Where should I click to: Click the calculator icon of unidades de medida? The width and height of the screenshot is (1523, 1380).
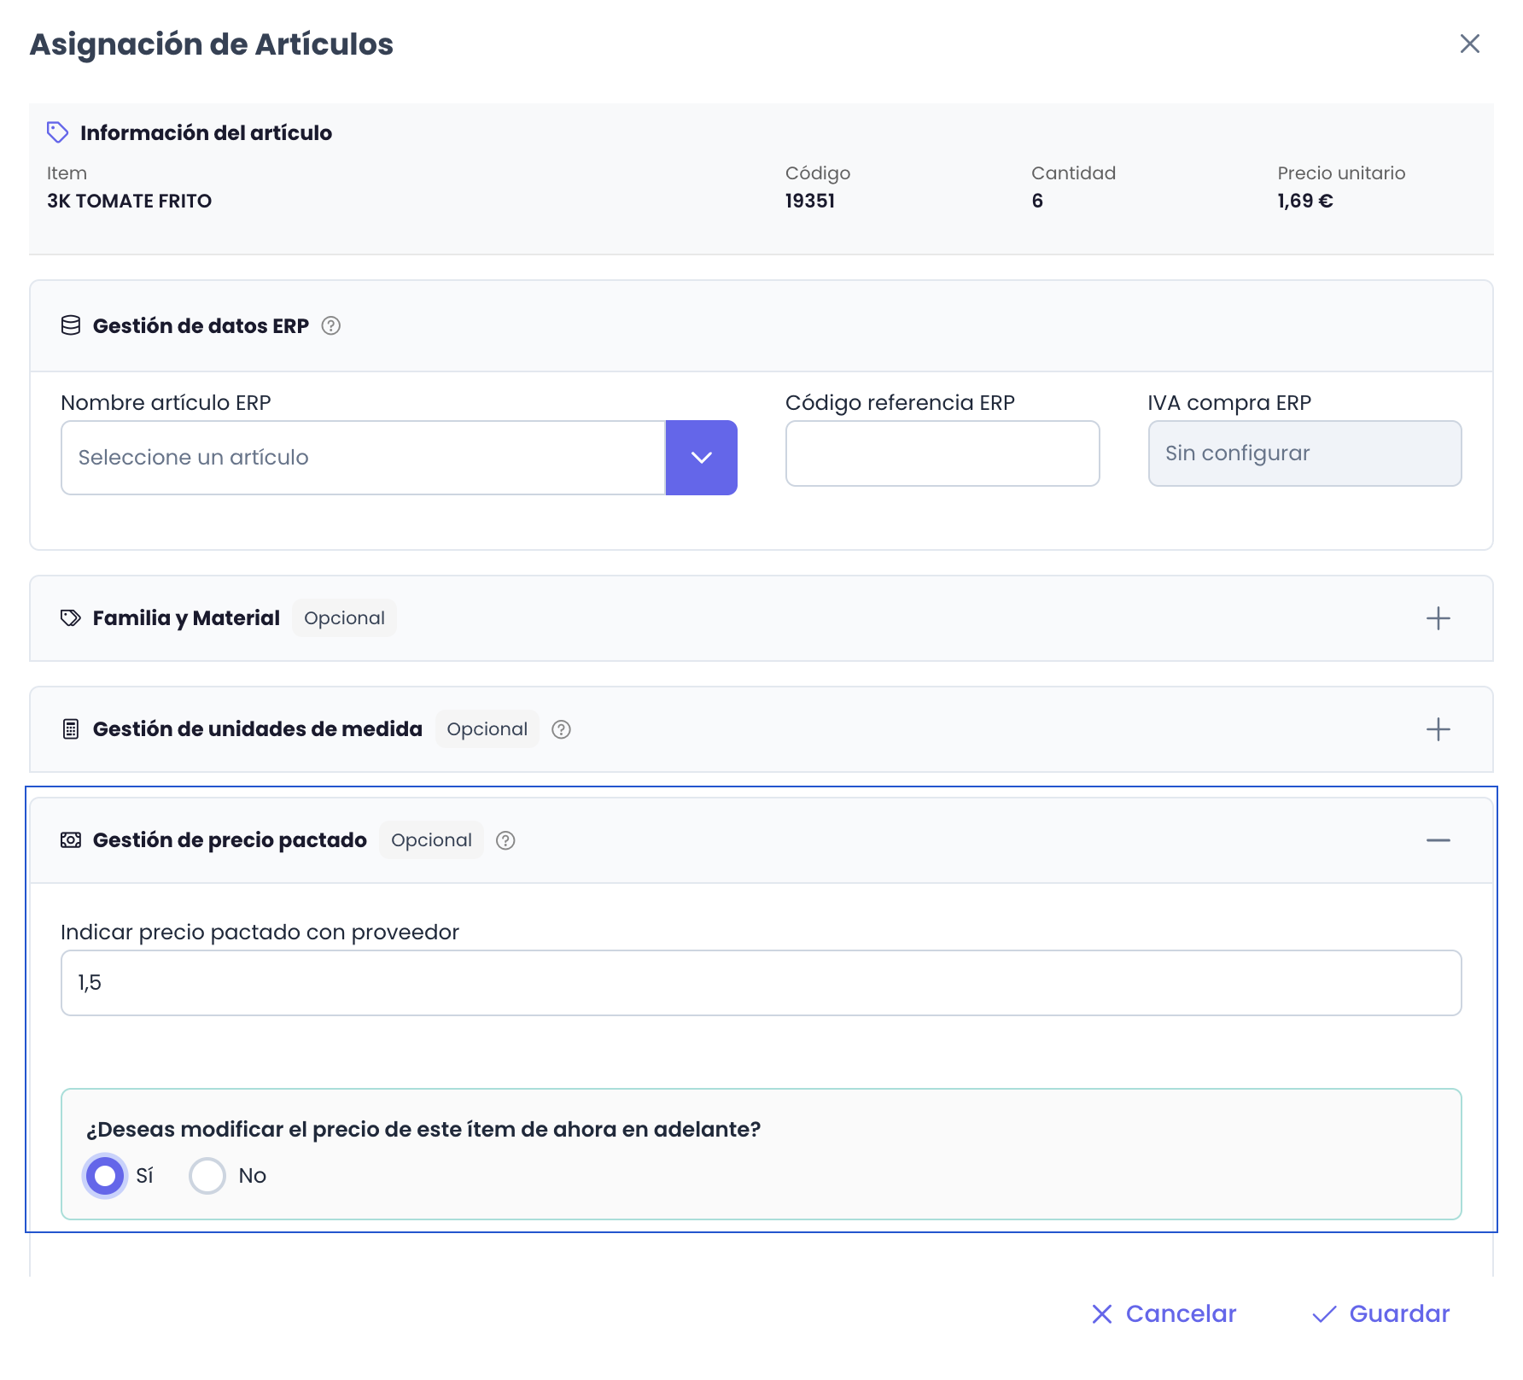tap(71, 729)
